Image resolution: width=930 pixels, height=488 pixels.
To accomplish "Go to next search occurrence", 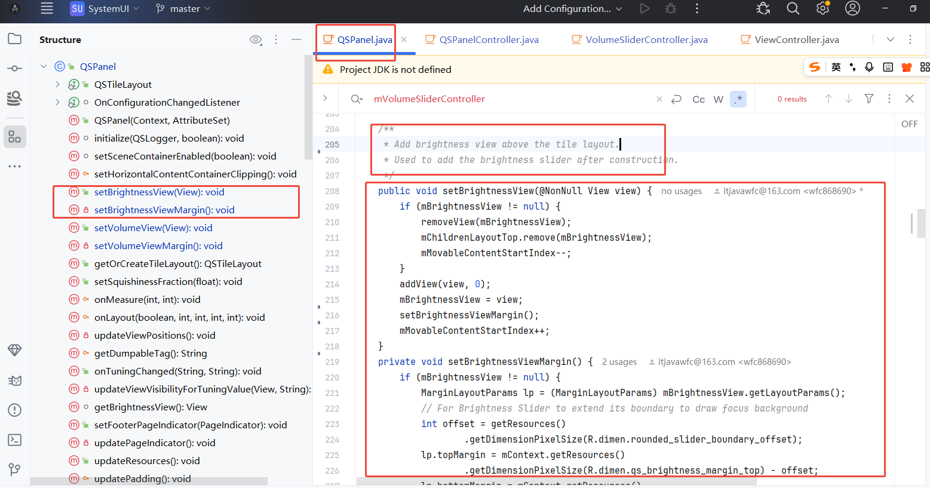I will tap(849, 99).
